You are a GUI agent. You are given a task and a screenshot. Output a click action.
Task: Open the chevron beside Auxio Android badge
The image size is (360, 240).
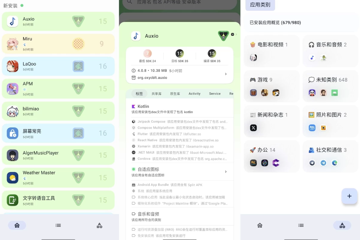[x=236, y=34]
